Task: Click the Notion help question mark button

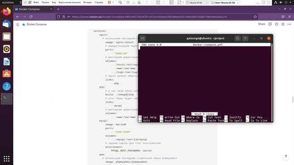Action: [x=286, y=156]
